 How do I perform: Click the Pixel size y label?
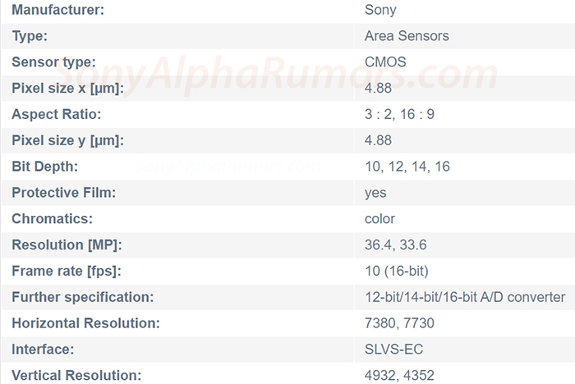pos(67,141)
